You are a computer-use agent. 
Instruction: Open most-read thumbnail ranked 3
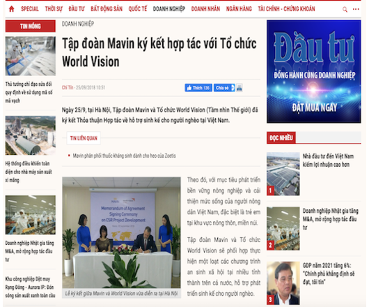coord(283,283)
